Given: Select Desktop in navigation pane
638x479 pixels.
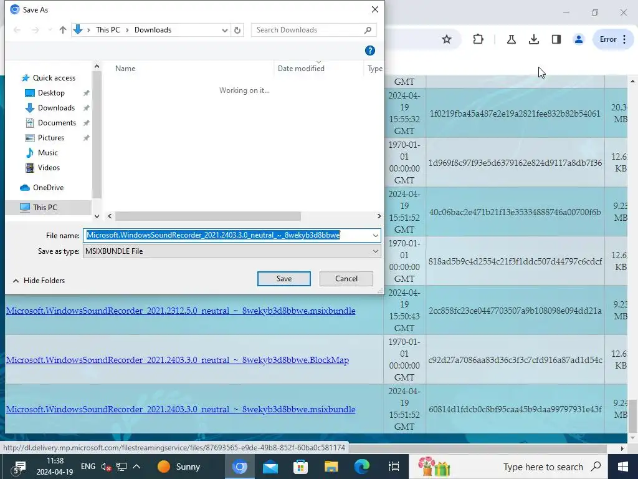Looking at the screenshot, I should (x=50, y=93).
